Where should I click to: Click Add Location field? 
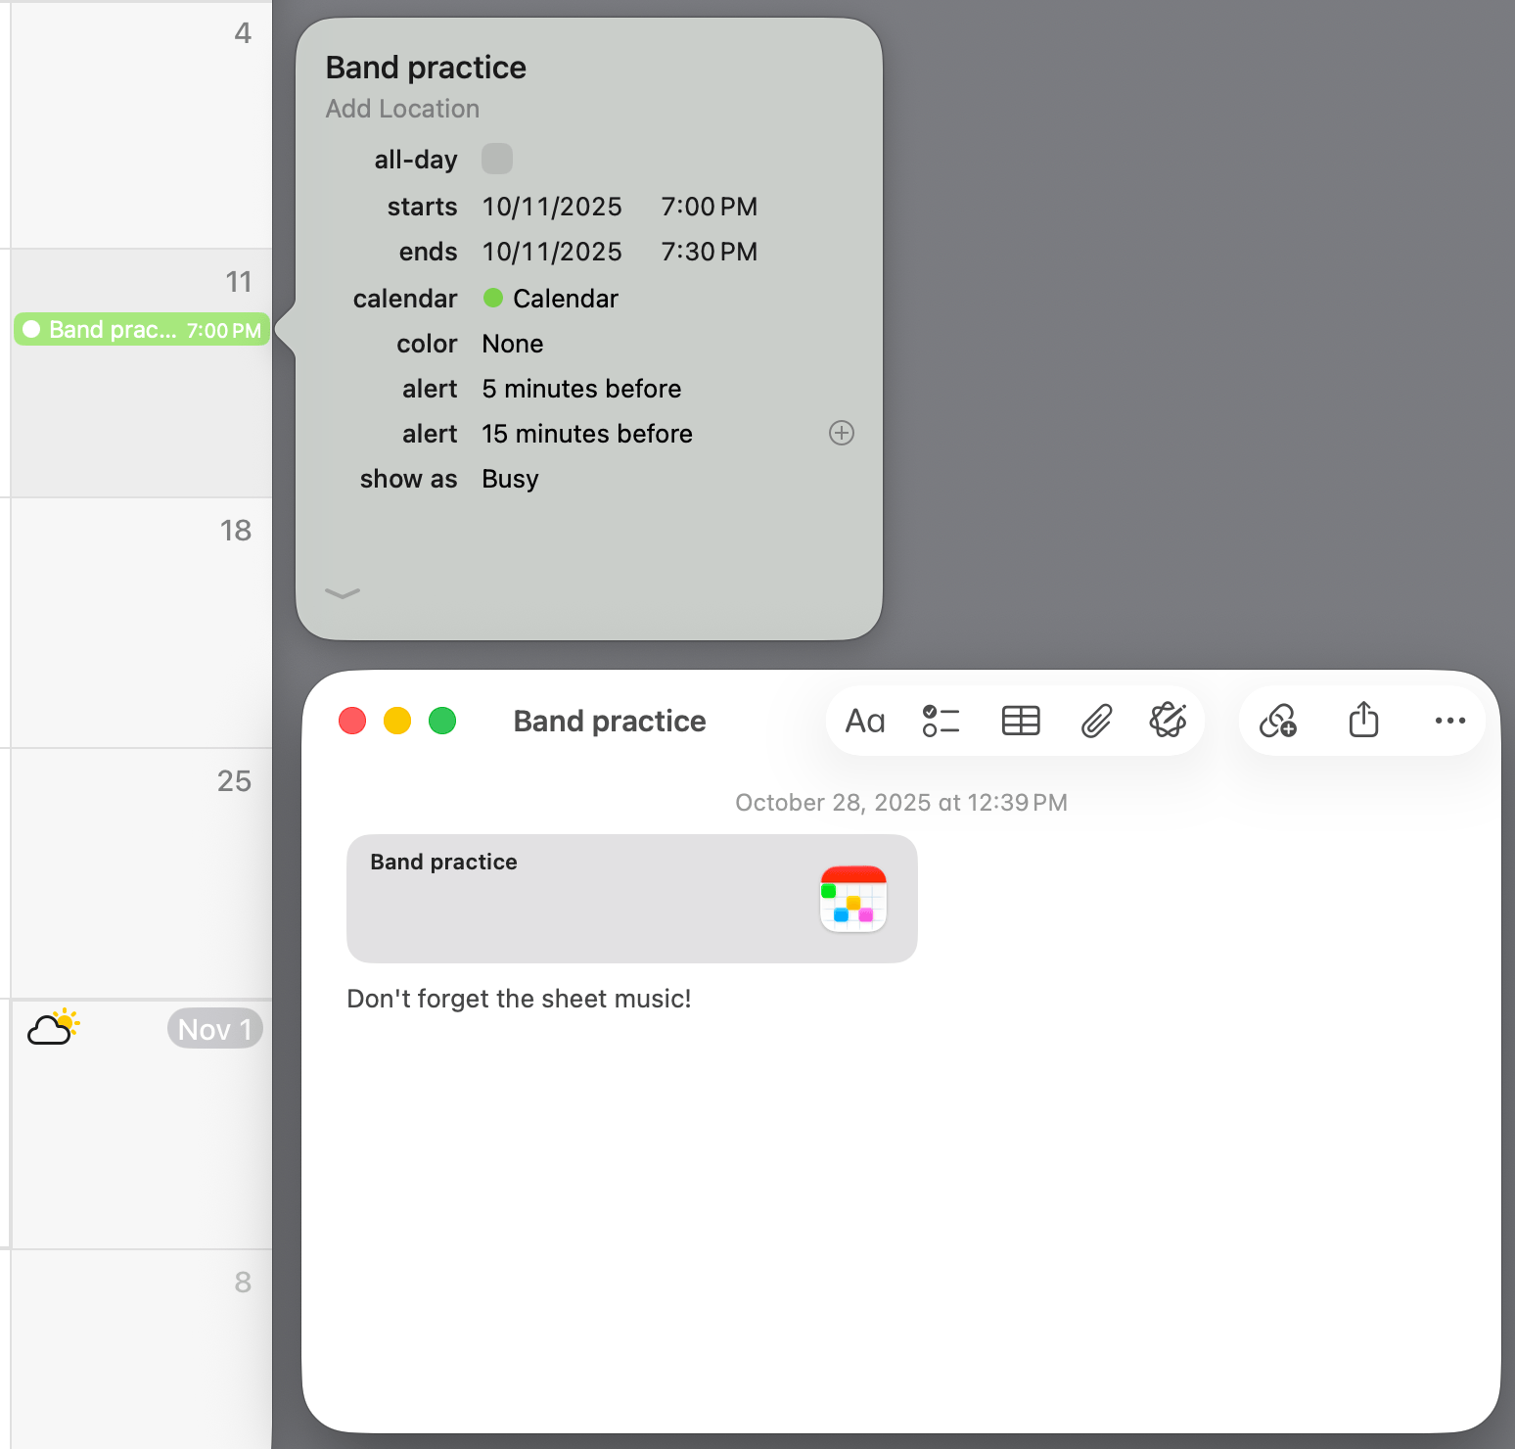(x=402, y=109)
